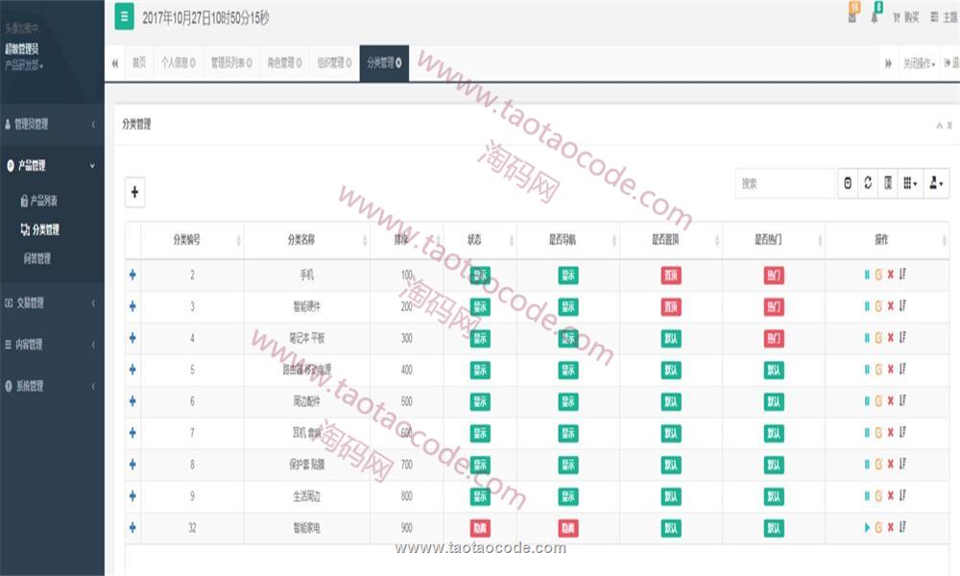960x576 pixels.
Task: Click the green hamburger menu button
Action: [124, 16]
